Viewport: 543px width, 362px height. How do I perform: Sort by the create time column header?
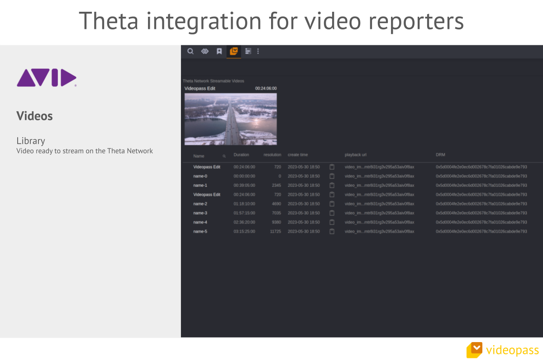point(298,155)
